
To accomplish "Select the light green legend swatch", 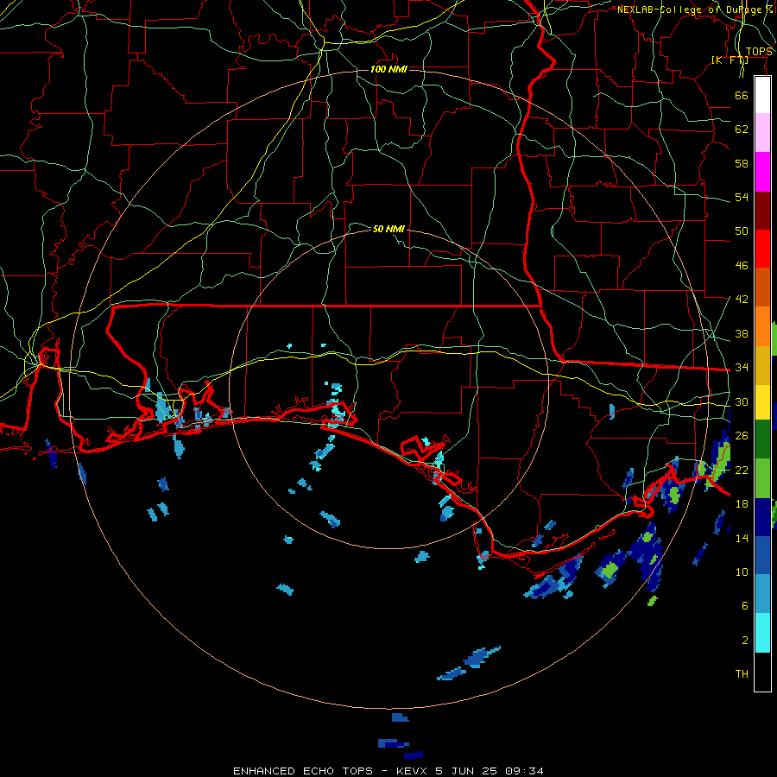I will (x=762, y=478).
